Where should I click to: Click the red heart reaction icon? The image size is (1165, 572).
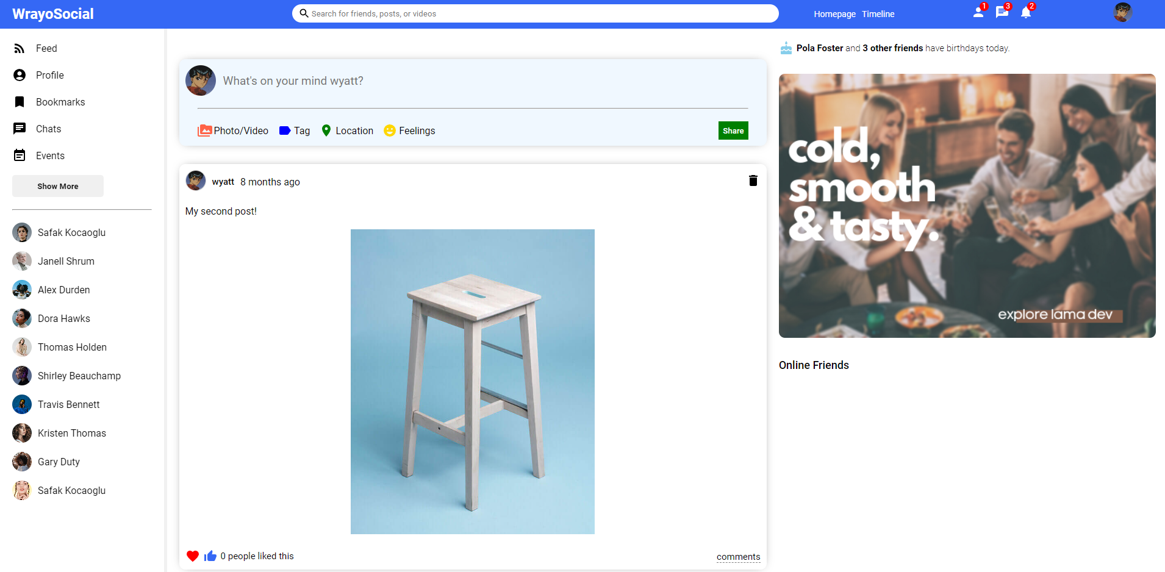(193, 556)
